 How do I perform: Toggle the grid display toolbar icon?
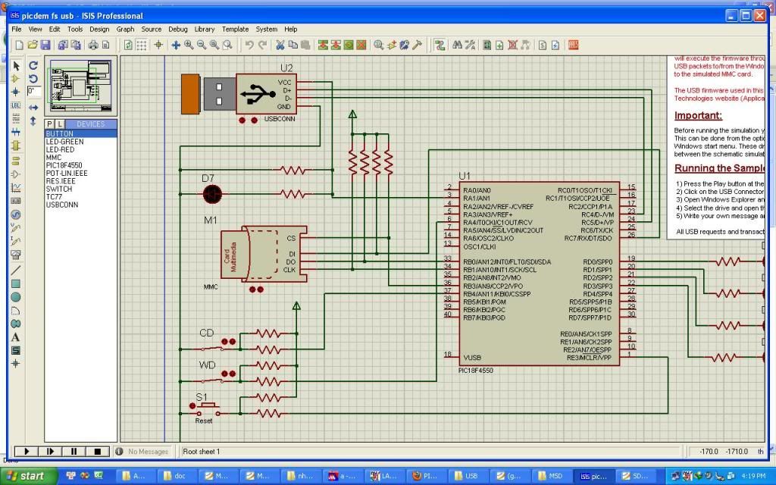tap(142, 45)
